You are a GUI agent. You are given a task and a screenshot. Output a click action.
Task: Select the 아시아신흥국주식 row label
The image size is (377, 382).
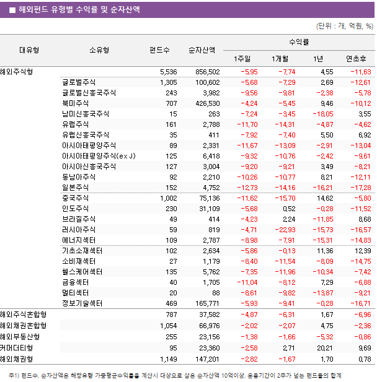pyautogui.click(x=89, y=167)
